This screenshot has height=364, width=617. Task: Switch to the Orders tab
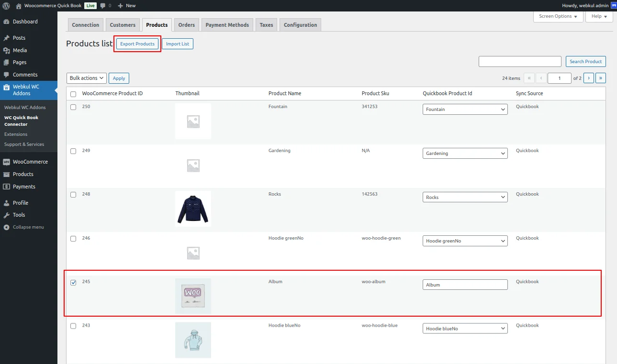click(186, 24)
